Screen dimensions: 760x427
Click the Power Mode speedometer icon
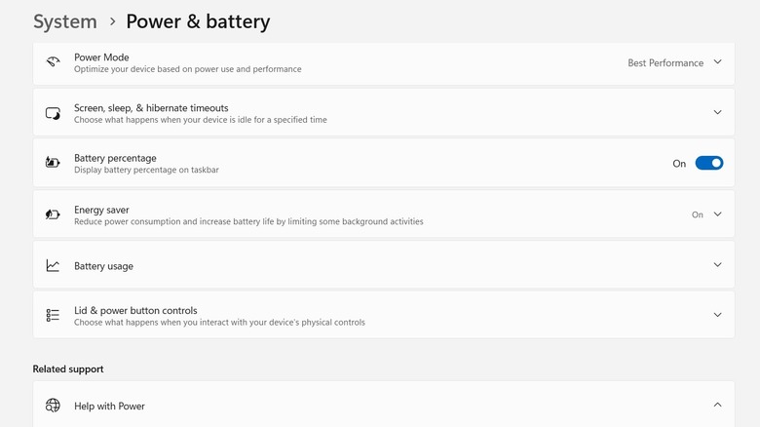[x=53, y=62]
